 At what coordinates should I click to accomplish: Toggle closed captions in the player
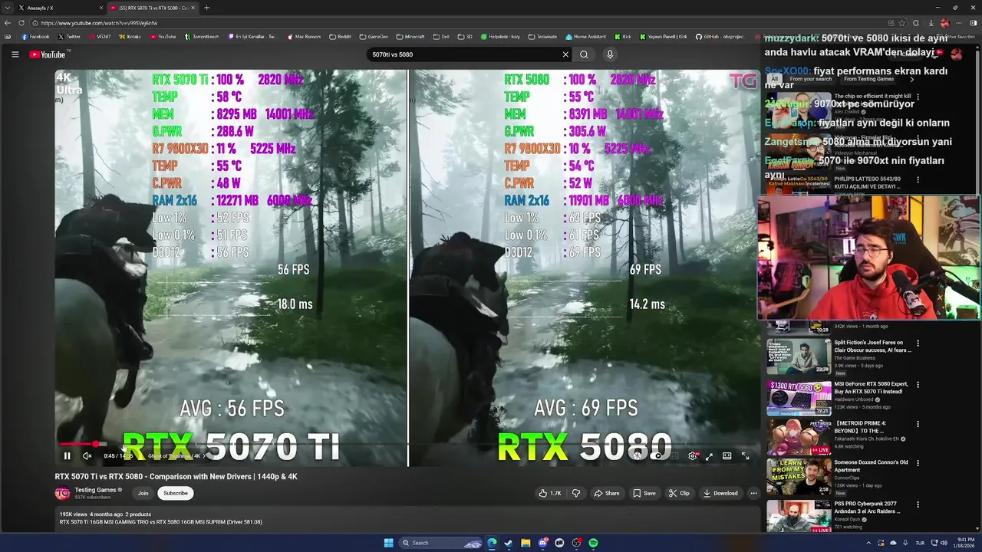click(674, 456)
